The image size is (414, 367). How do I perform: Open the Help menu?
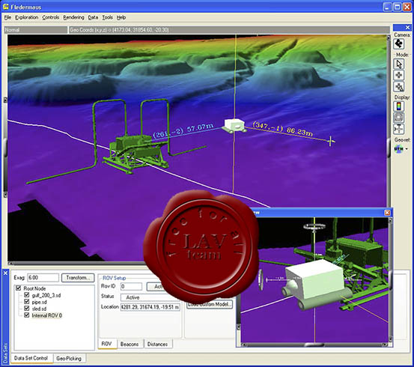tap(121, 17)
